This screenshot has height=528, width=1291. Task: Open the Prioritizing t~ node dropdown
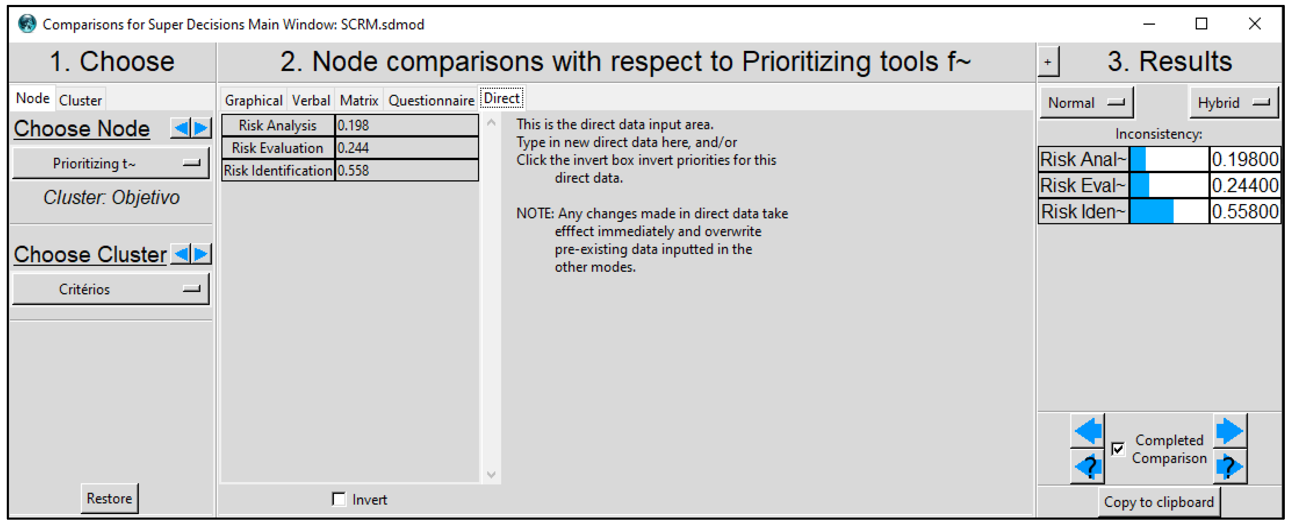110,163
